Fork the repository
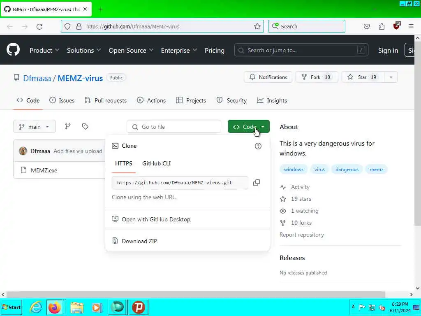 click(x=317, y=77)
